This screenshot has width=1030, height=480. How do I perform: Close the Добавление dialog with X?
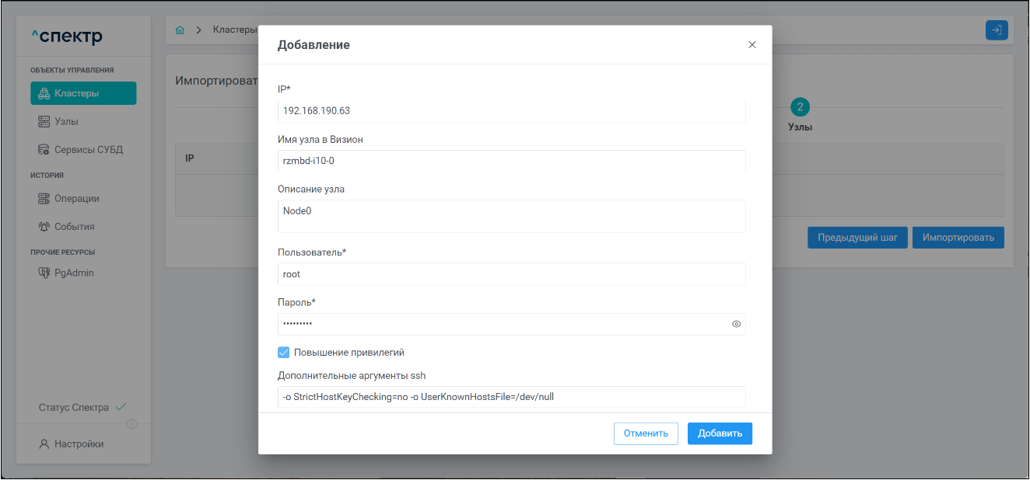751,45
